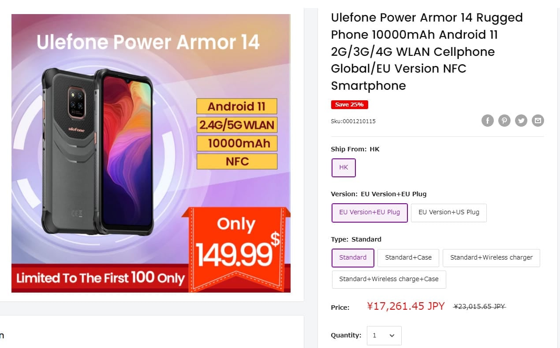Share product on Facebook icon
Viewport: 560px width, 348px height.
click(x=487, y=121)
